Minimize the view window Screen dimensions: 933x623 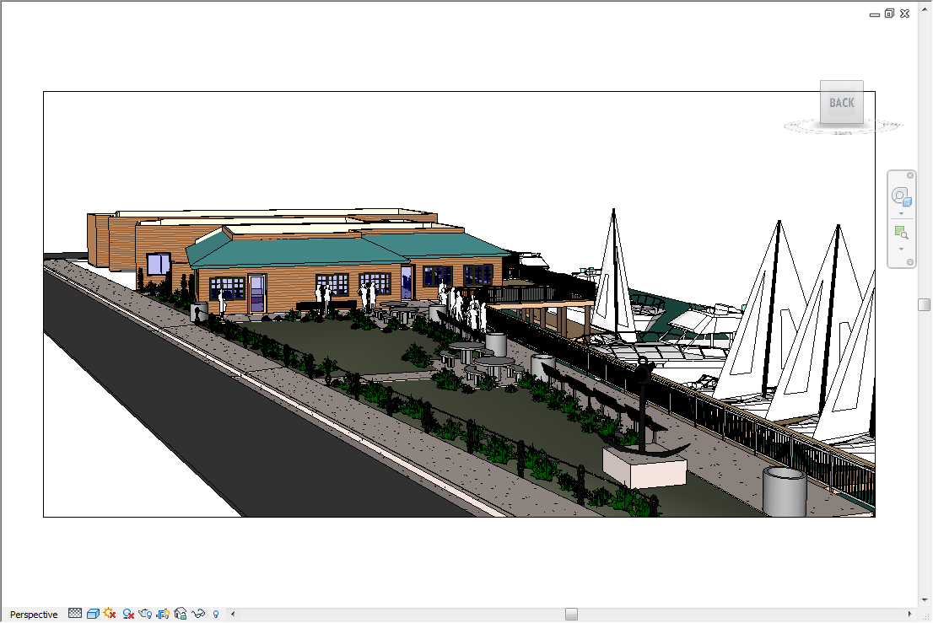click(x=875, y=14)
